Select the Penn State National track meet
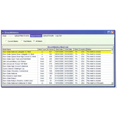Screen dimensions: 117x117 coord(57,74)
